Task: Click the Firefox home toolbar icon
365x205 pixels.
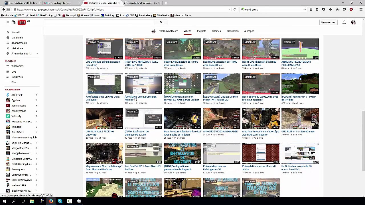Action: [x=337, y=9]
